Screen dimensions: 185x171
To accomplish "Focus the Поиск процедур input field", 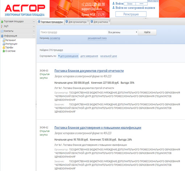I will pos(73,32).
